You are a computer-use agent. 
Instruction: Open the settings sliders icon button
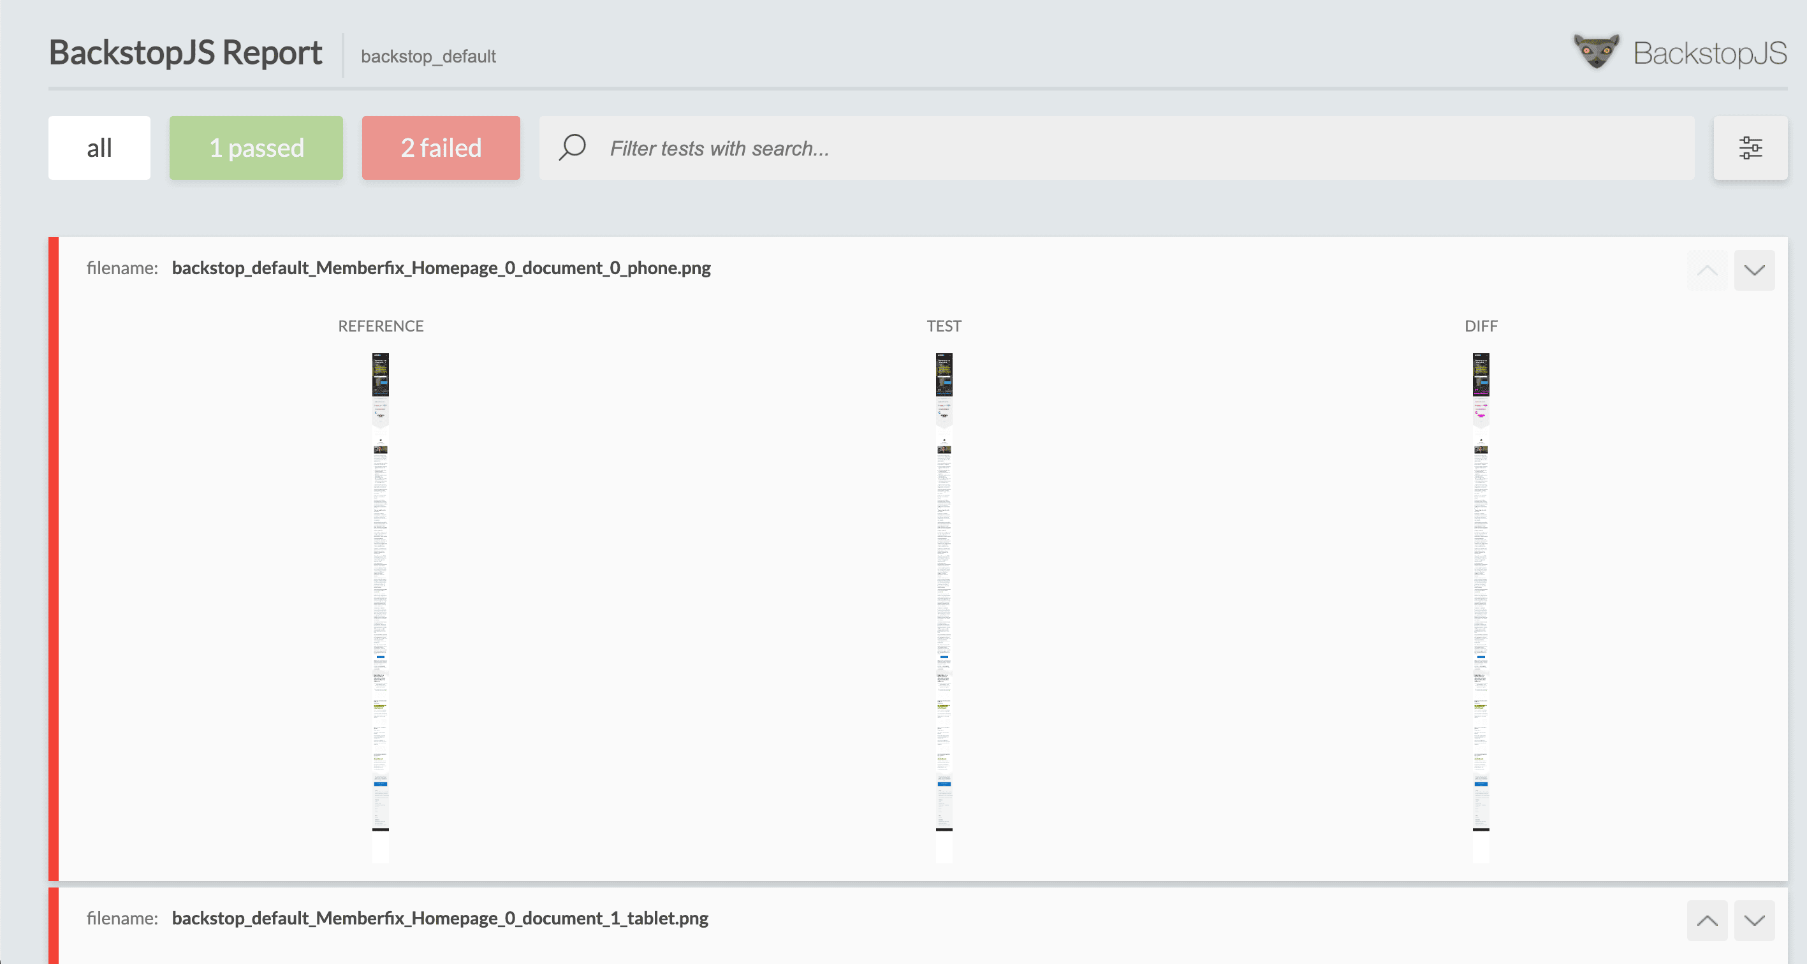tap(1750, 148)
